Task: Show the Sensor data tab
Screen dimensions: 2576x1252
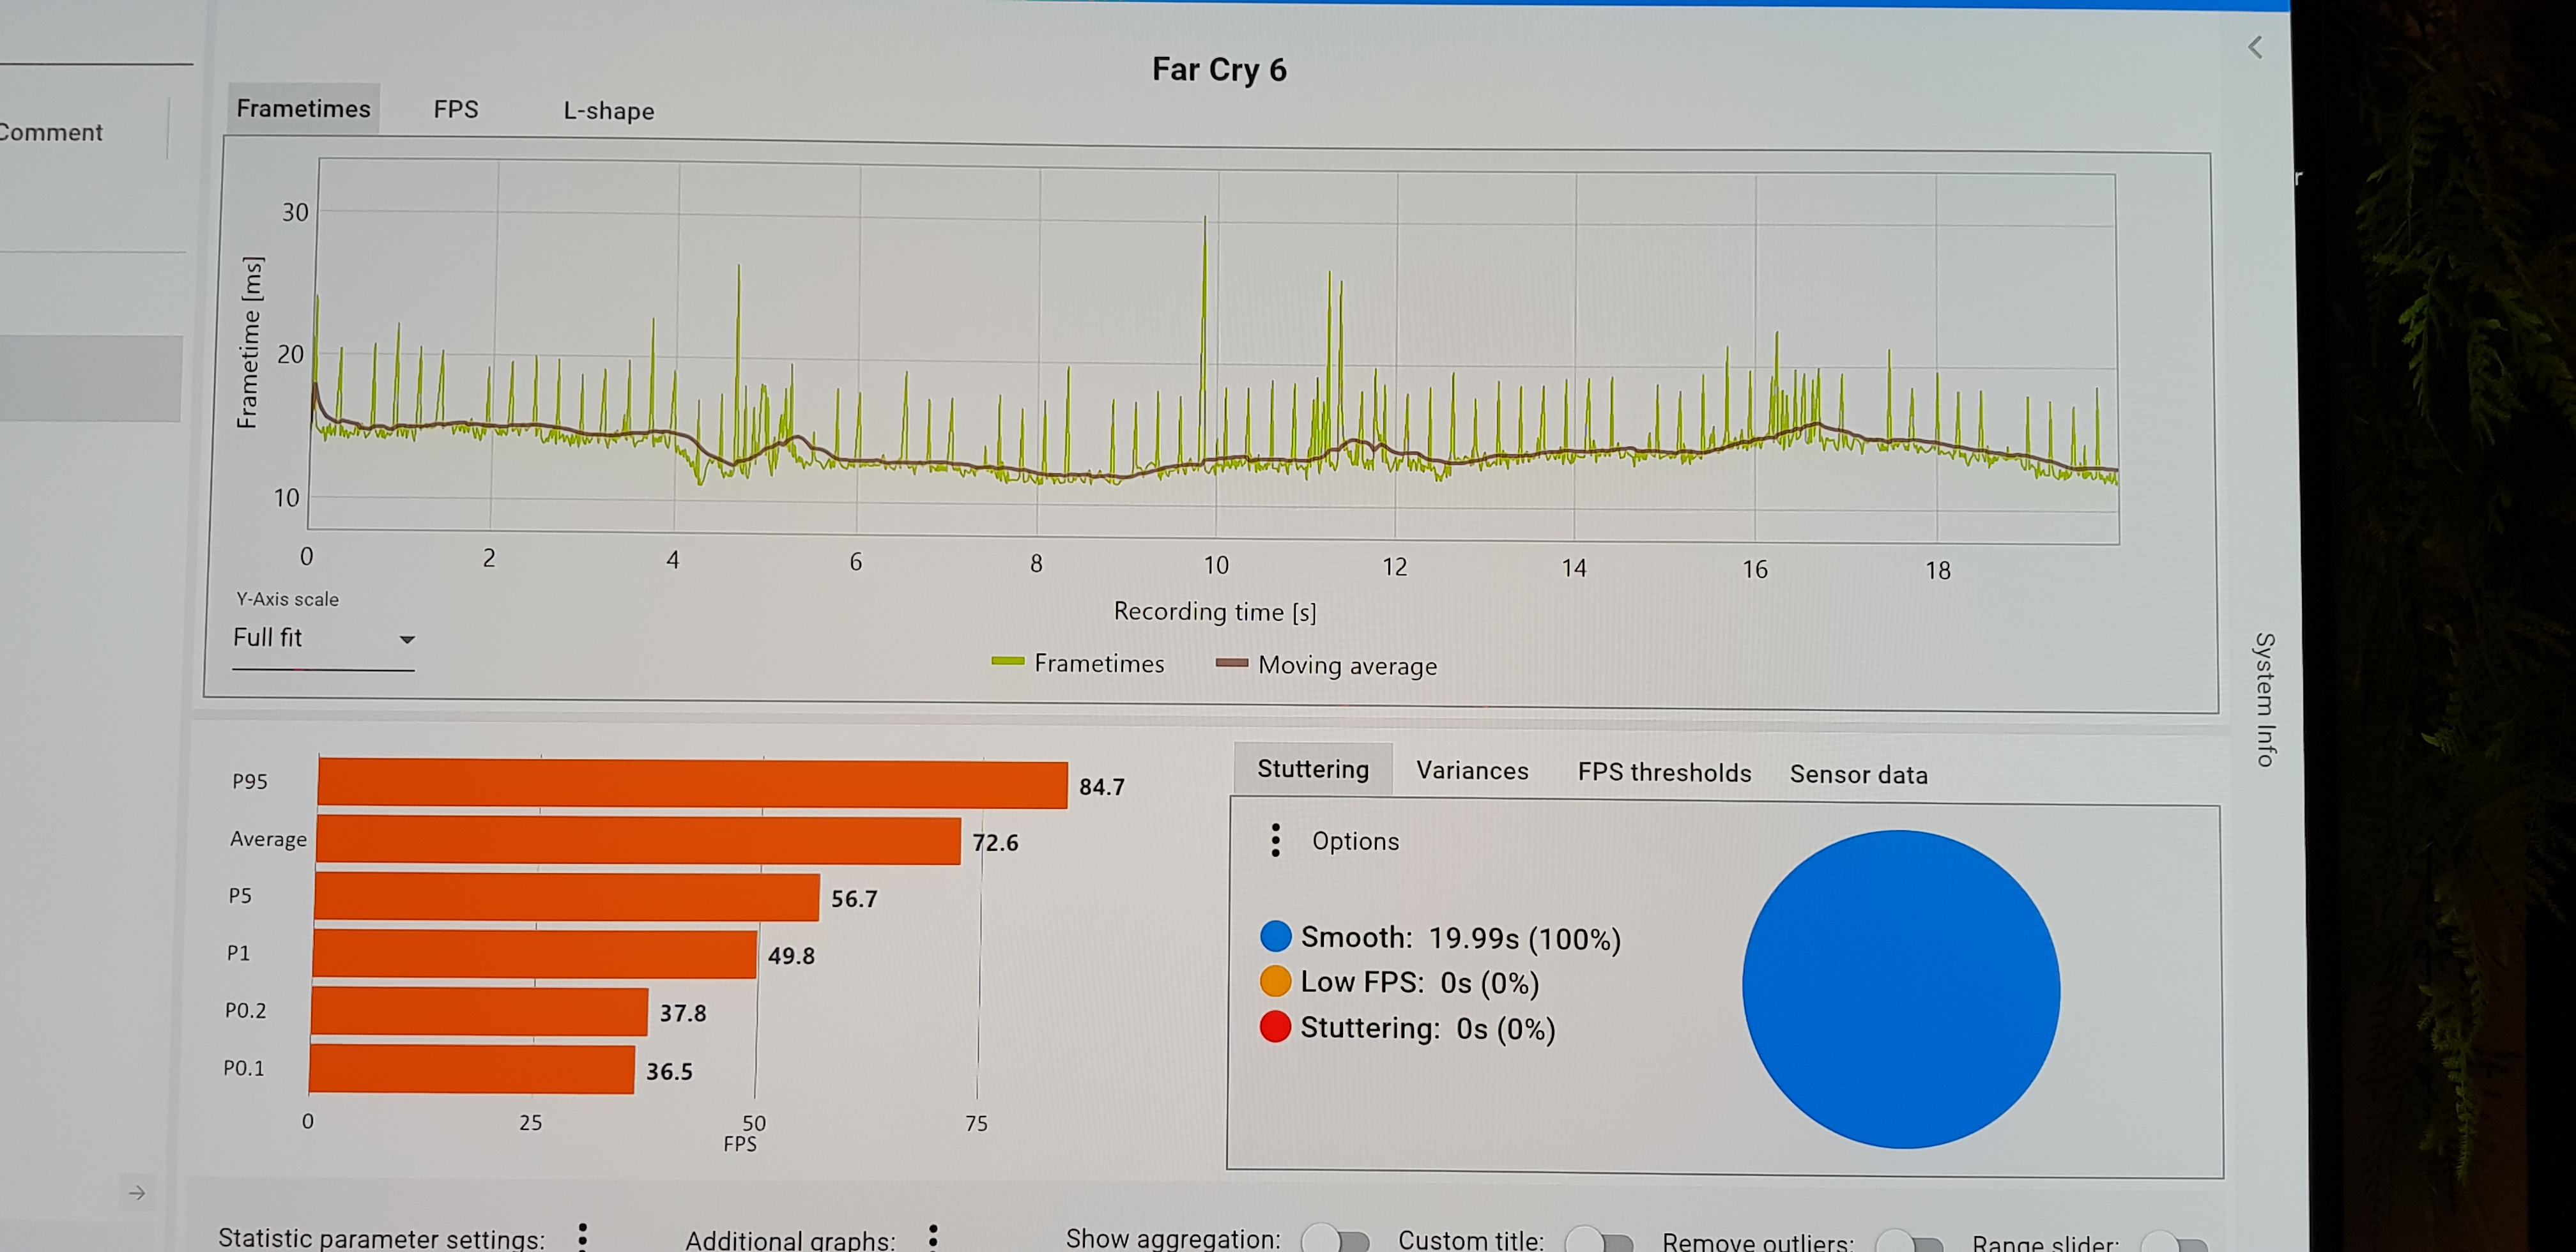Action: pos(1858,774)
